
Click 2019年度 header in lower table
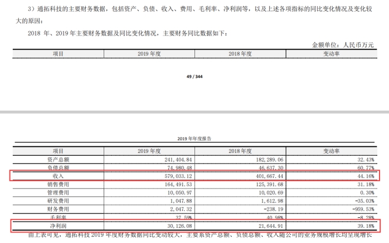[x=149, y=151]
